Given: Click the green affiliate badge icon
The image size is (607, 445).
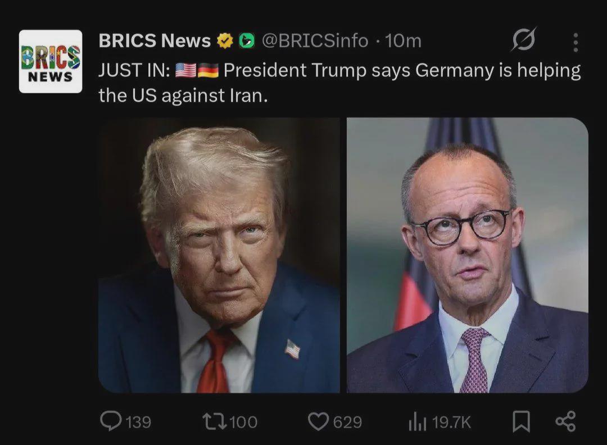Looking at the screenshot, I should [x=246, y=41].
